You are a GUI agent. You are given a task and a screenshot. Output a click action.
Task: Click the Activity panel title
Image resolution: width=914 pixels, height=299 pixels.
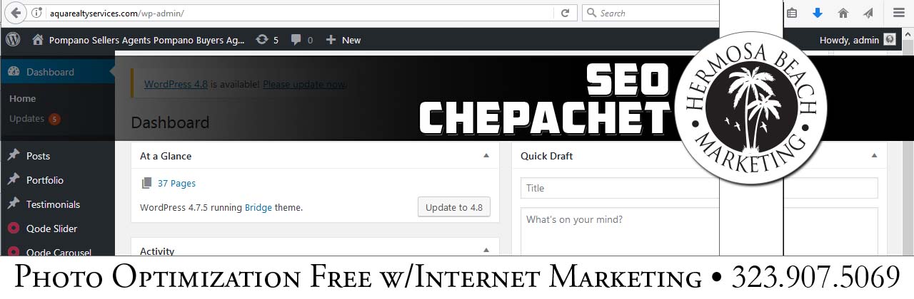click(x=157, y=251)
